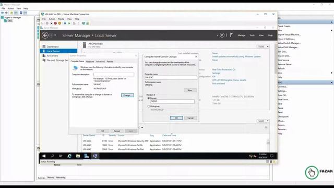Viewport: 334px width, 188px height.
Task: Click the red Shut Down toolbar icon
Action: (x=55, y=23)
